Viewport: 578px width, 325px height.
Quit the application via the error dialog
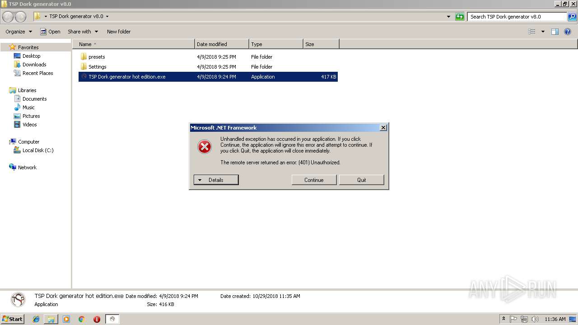[361, 180]
